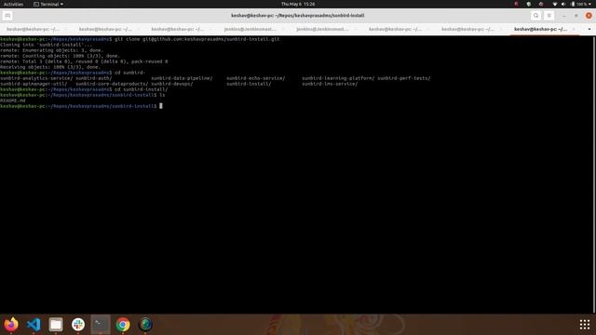Click the red tray indicator icon
Screen dimensions: 596x335
point(516,4)
